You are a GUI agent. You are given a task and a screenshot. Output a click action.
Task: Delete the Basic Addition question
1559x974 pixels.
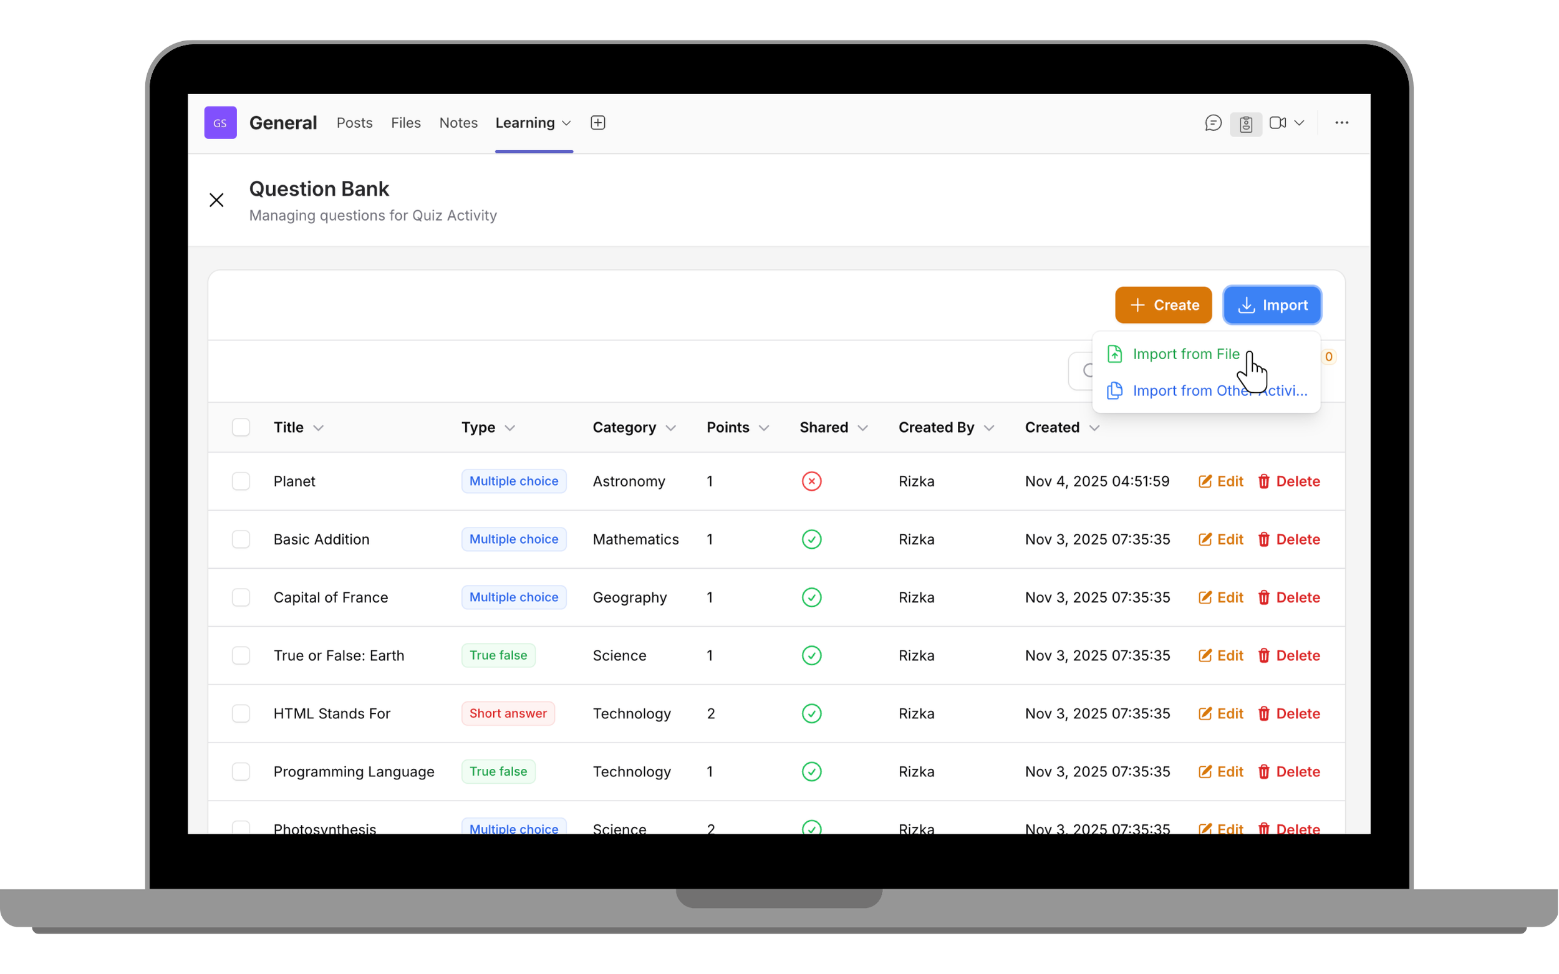coord(1289,539)
